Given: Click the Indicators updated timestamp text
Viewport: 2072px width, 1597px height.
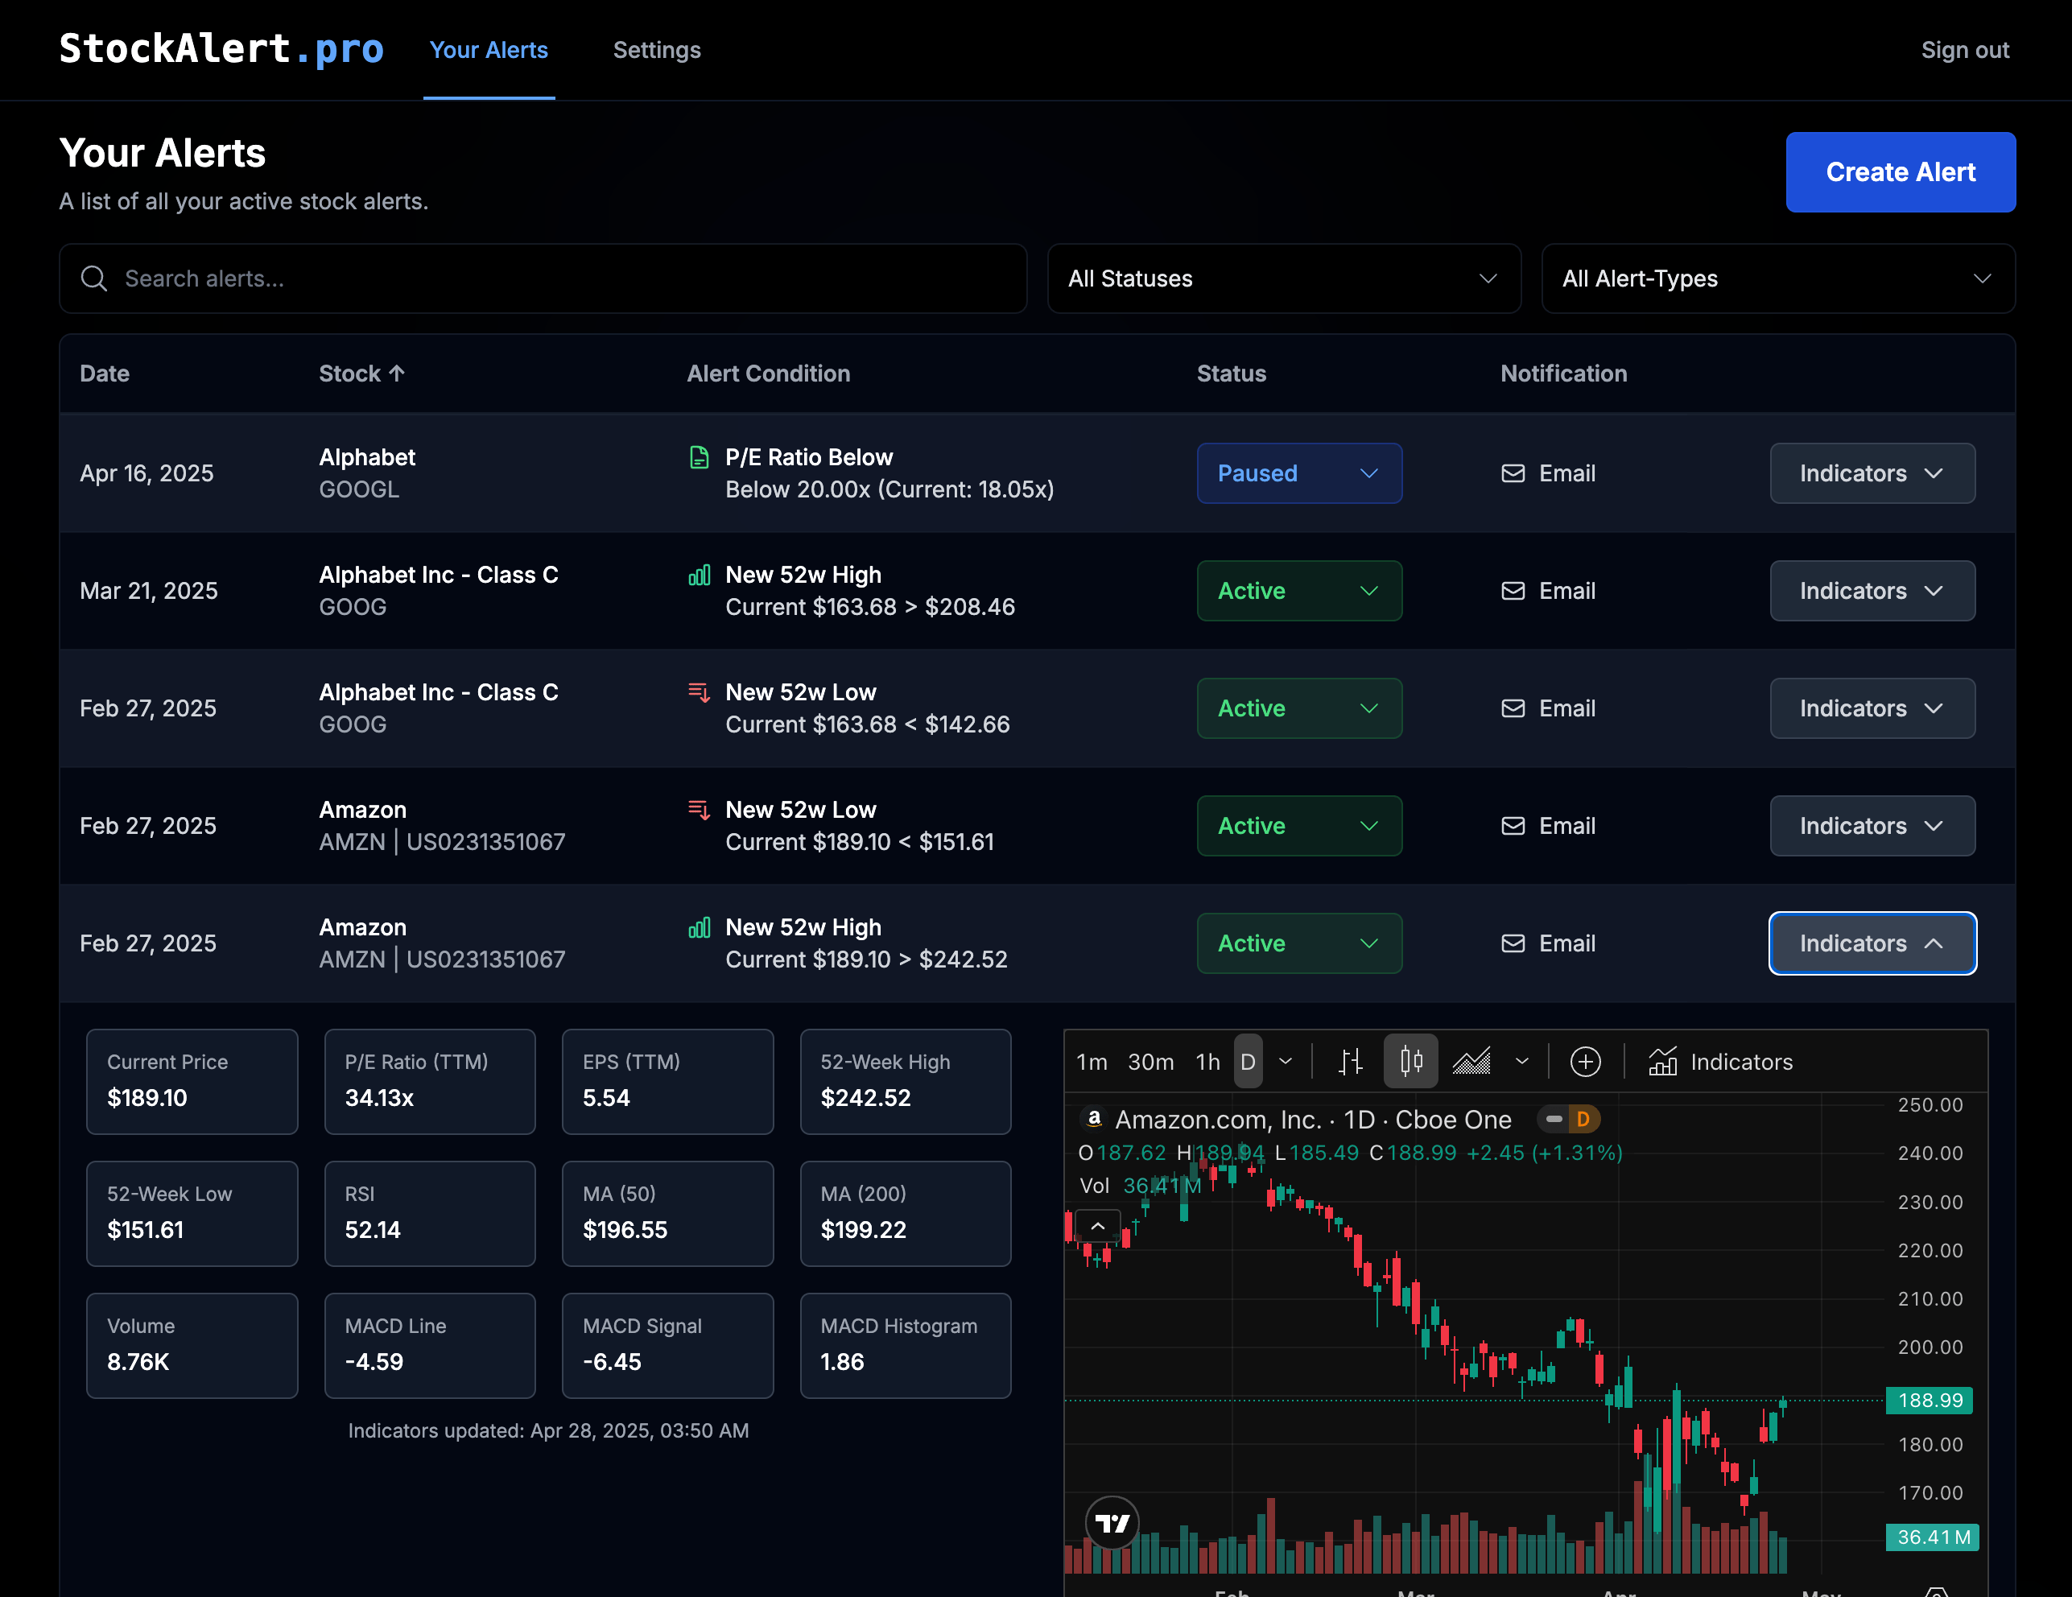Looking at the screenshot, I should tap(548, 1430).
